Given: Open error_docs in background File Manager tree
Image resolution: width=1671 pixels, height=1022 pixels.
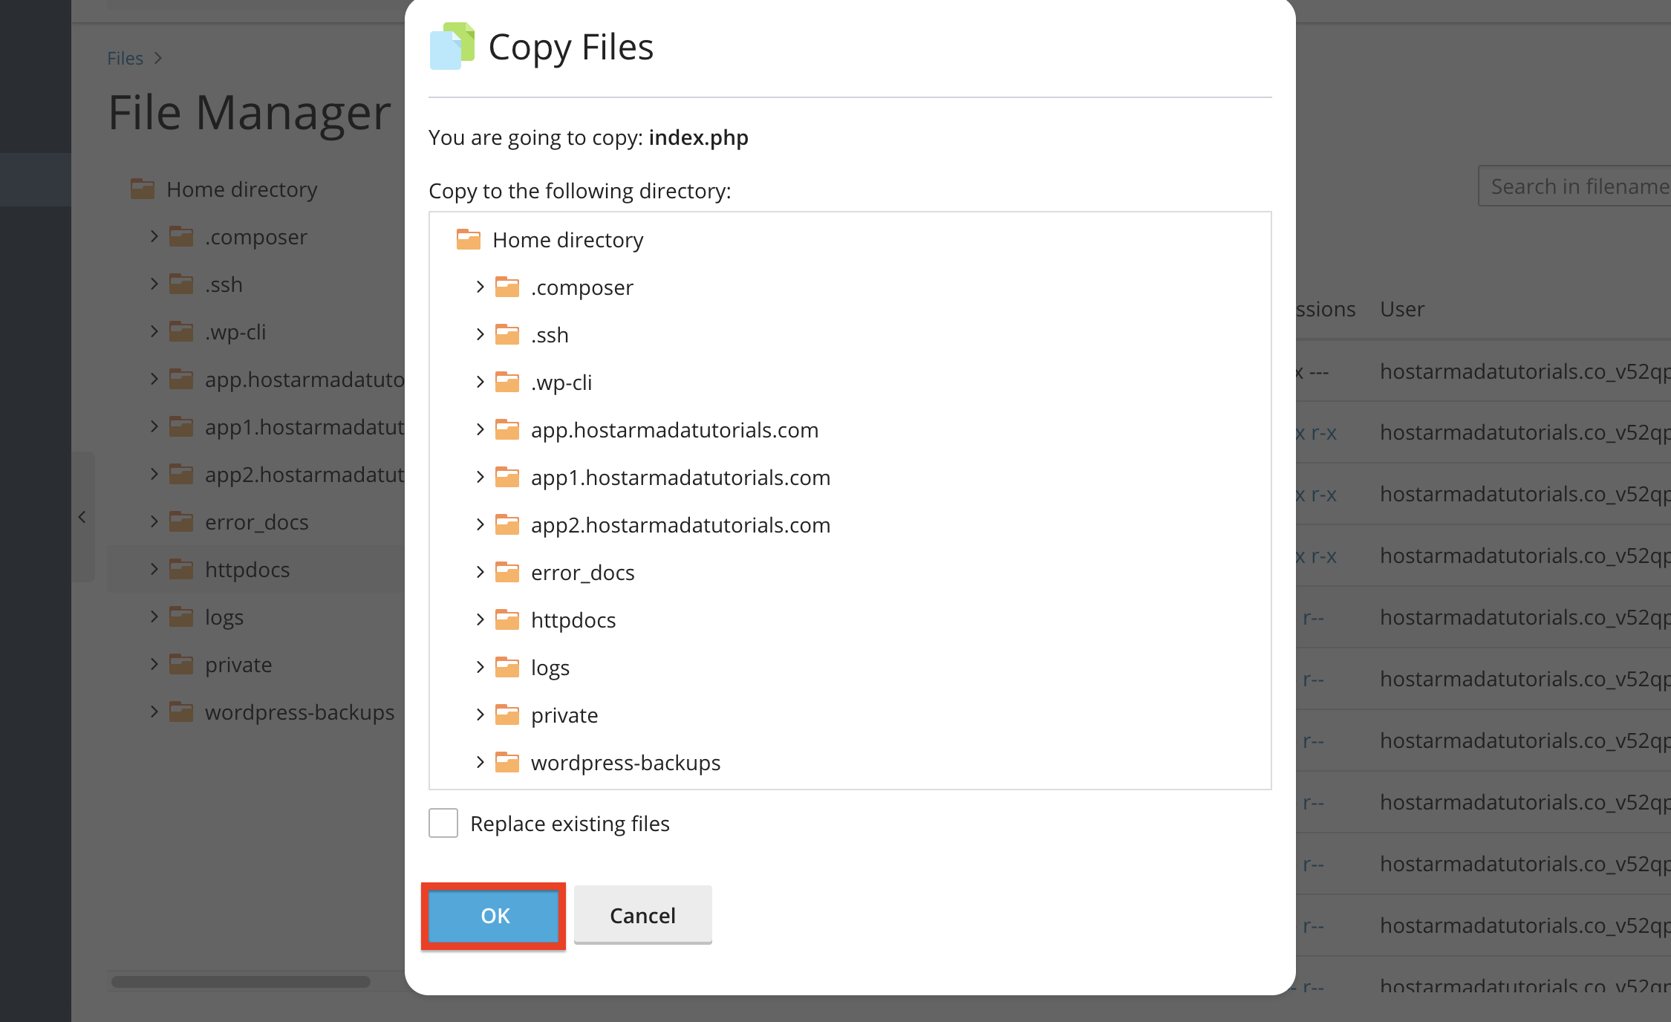Looking at the screenshot, I should point(257,522).
